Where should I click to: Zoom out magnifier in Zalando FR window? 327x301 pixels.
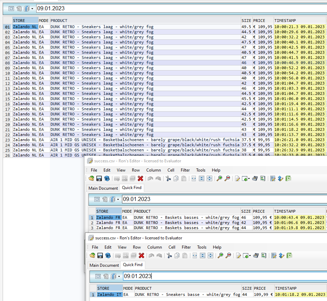coord(227,178)
